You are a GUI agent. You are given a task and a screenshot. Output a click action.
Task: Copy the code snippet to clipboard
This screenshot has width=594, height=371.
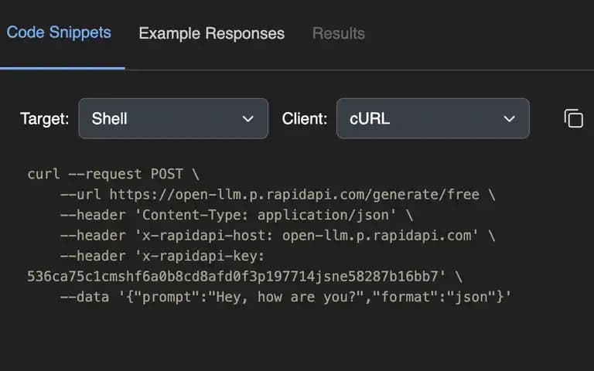point(574,118)
